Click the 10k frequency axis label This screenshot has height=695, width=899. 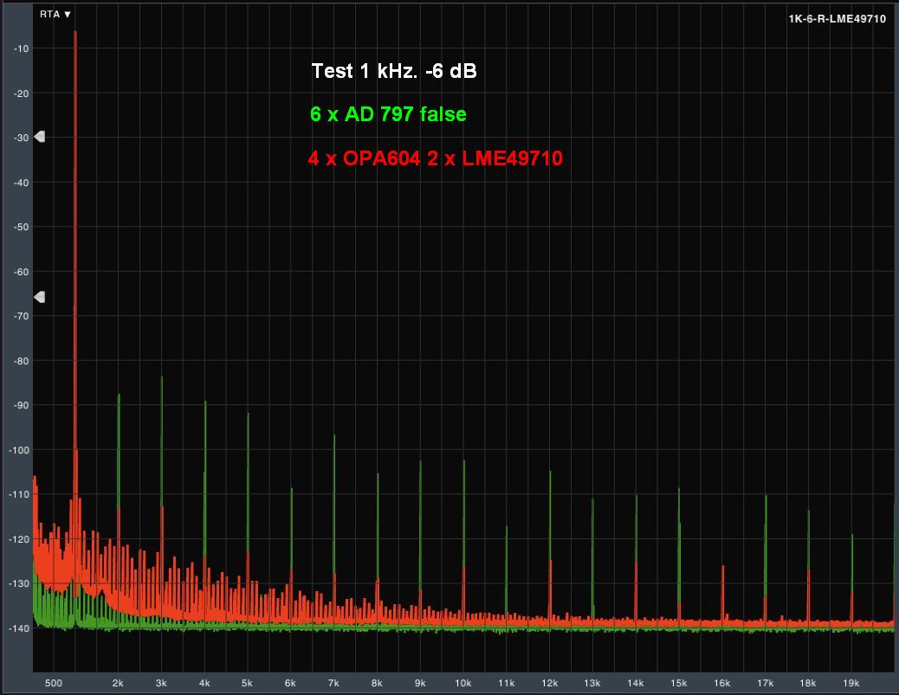pyautogui.click(x=462, y=683)
